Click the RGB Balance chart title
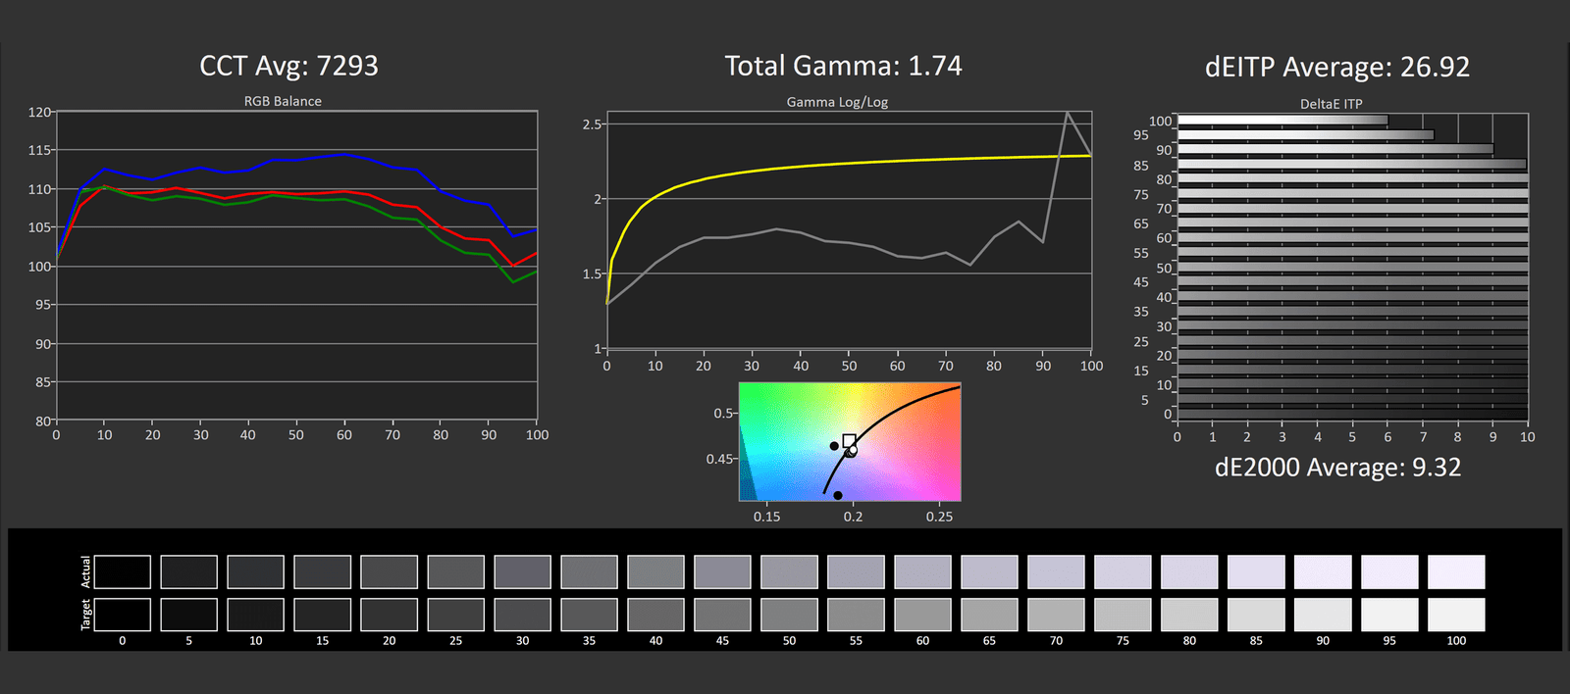The image size is (1570, 694). [283, 101]
